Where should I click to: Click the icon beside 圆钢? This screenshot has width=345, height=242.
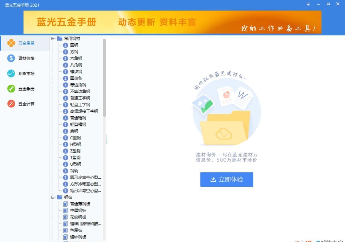click(66, 45)
